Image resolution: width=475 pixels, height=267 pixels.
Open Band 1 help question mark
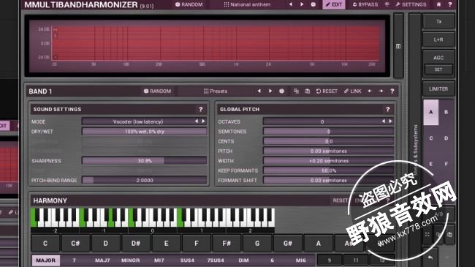coord(392,91)
